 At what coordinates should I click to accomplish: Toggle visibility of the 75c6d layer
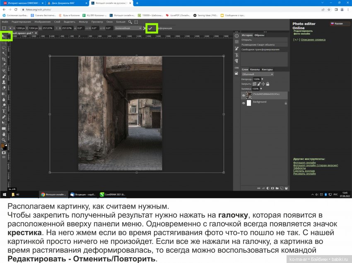click(x=244, y=95)
